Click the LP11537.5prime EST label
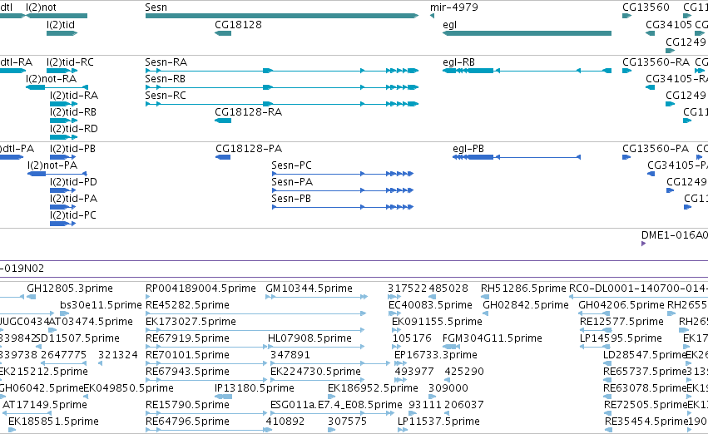The width and height of the screenshot is (708, 434). click(x=438, y=422)
